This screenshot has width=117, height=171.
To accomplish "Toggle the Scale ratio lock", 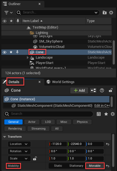I will 35,158.
